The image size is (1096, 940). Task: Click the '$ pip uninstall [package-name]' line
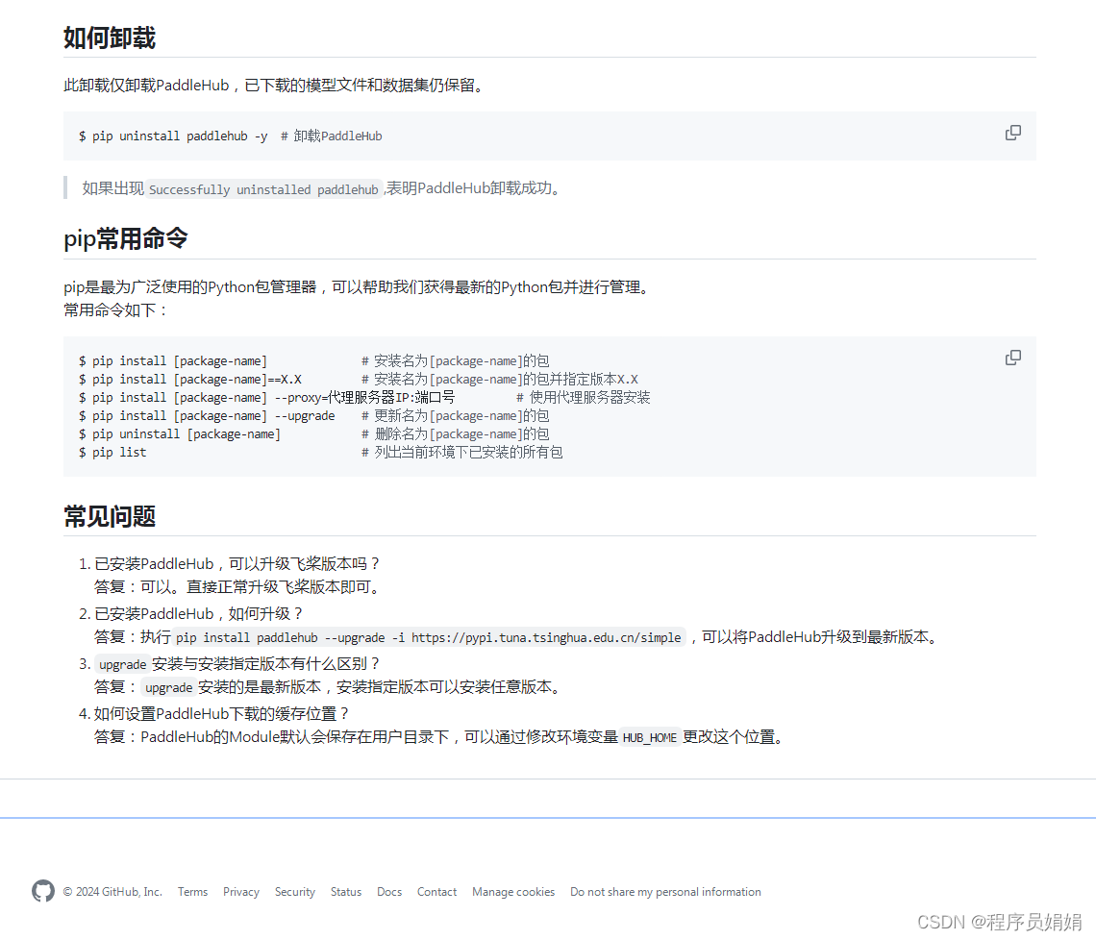180,434
